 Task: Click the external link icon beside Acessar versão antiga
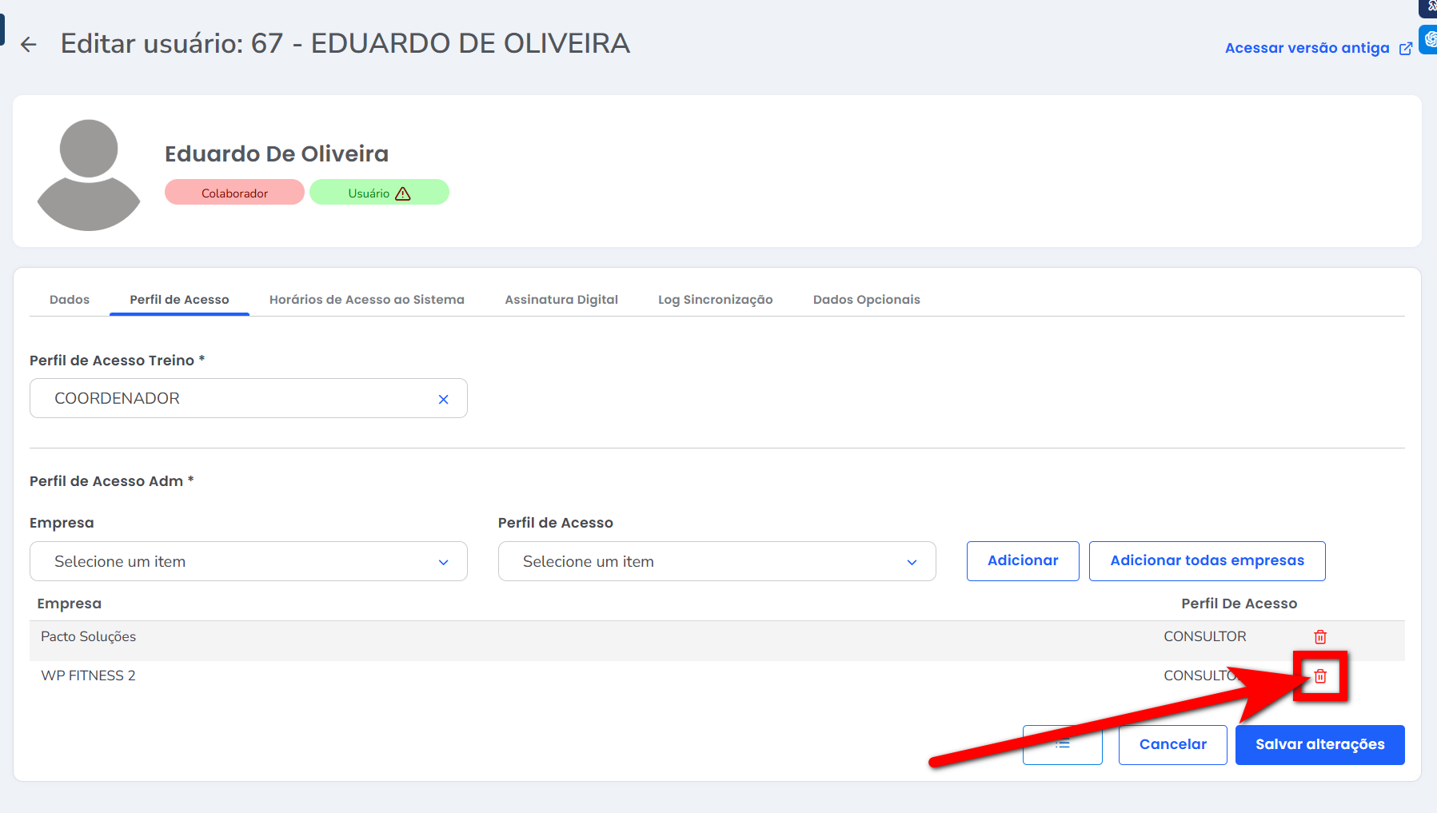click(x=1405, y=49)
